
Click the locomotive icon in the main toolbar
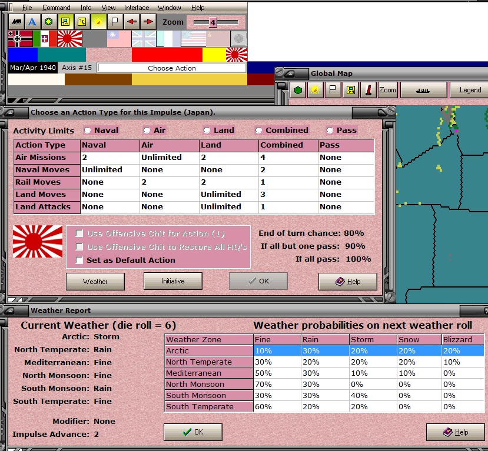(x=16, y=22)
